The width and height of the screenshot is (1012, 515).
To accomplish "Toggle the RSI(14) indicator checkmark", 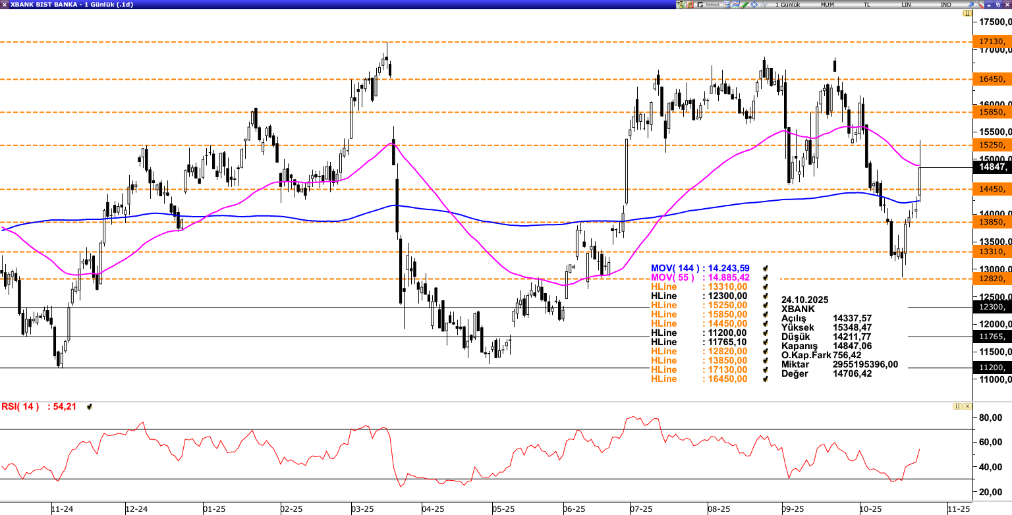I will tap(89, 407).
